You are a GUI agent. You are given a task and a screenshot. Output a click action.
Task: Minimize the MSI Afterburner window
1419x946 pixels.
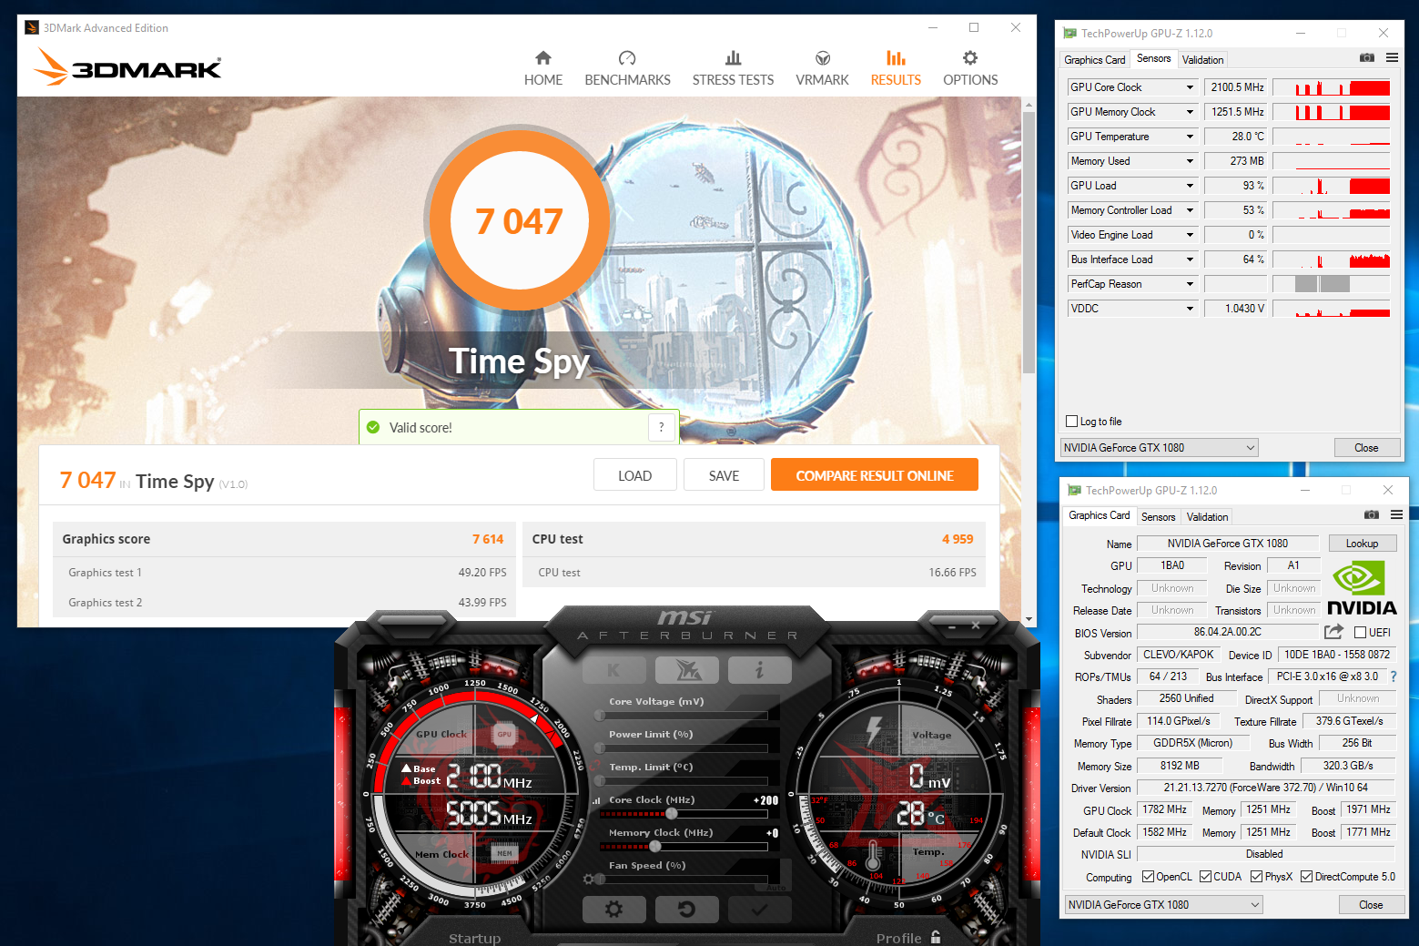[952, 626]
